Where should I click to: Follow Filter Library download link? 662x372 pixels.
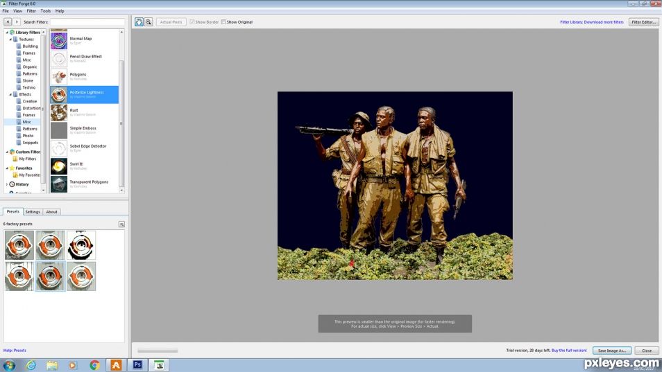(x=591, y=22)
